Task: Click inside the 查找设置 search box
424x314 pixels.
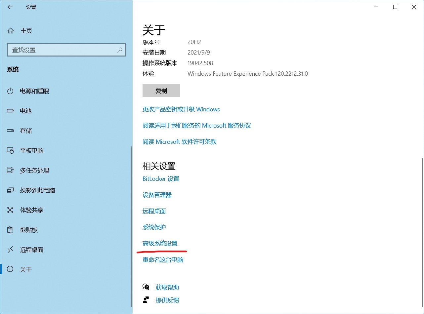Action: (60, 50)
